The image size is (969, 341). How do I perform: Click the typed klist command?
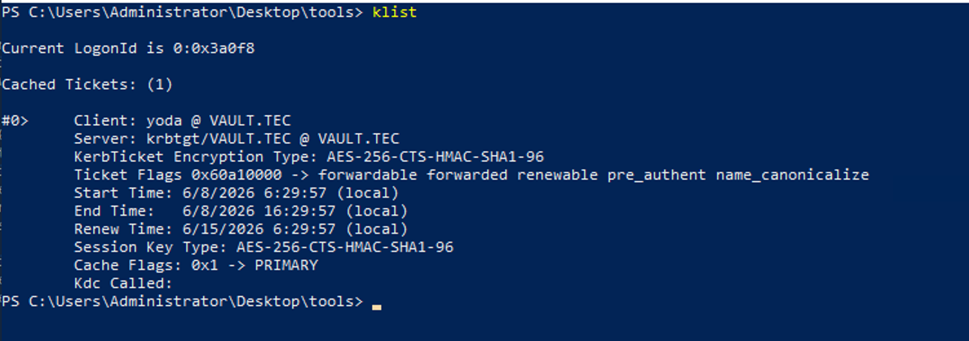pos(395,12)
